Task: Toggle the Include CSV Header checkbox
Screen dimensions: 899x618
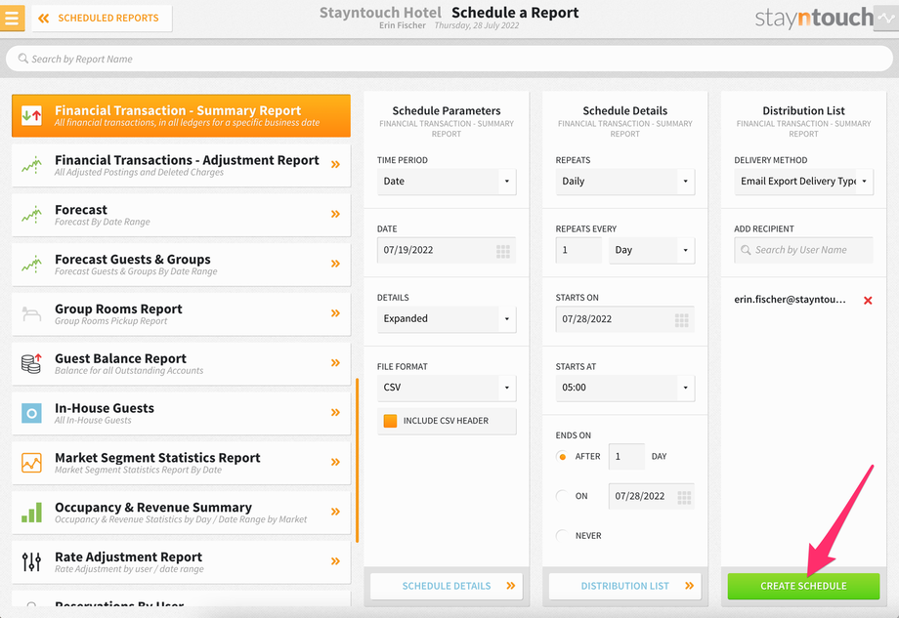Action: 390,421
